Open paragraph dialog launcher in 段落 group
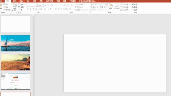 pos(90,13)
